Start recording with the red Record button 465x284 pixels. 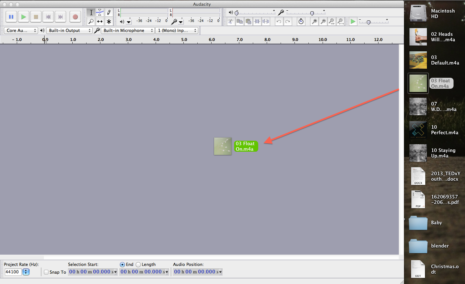click(x=75, y=17)
